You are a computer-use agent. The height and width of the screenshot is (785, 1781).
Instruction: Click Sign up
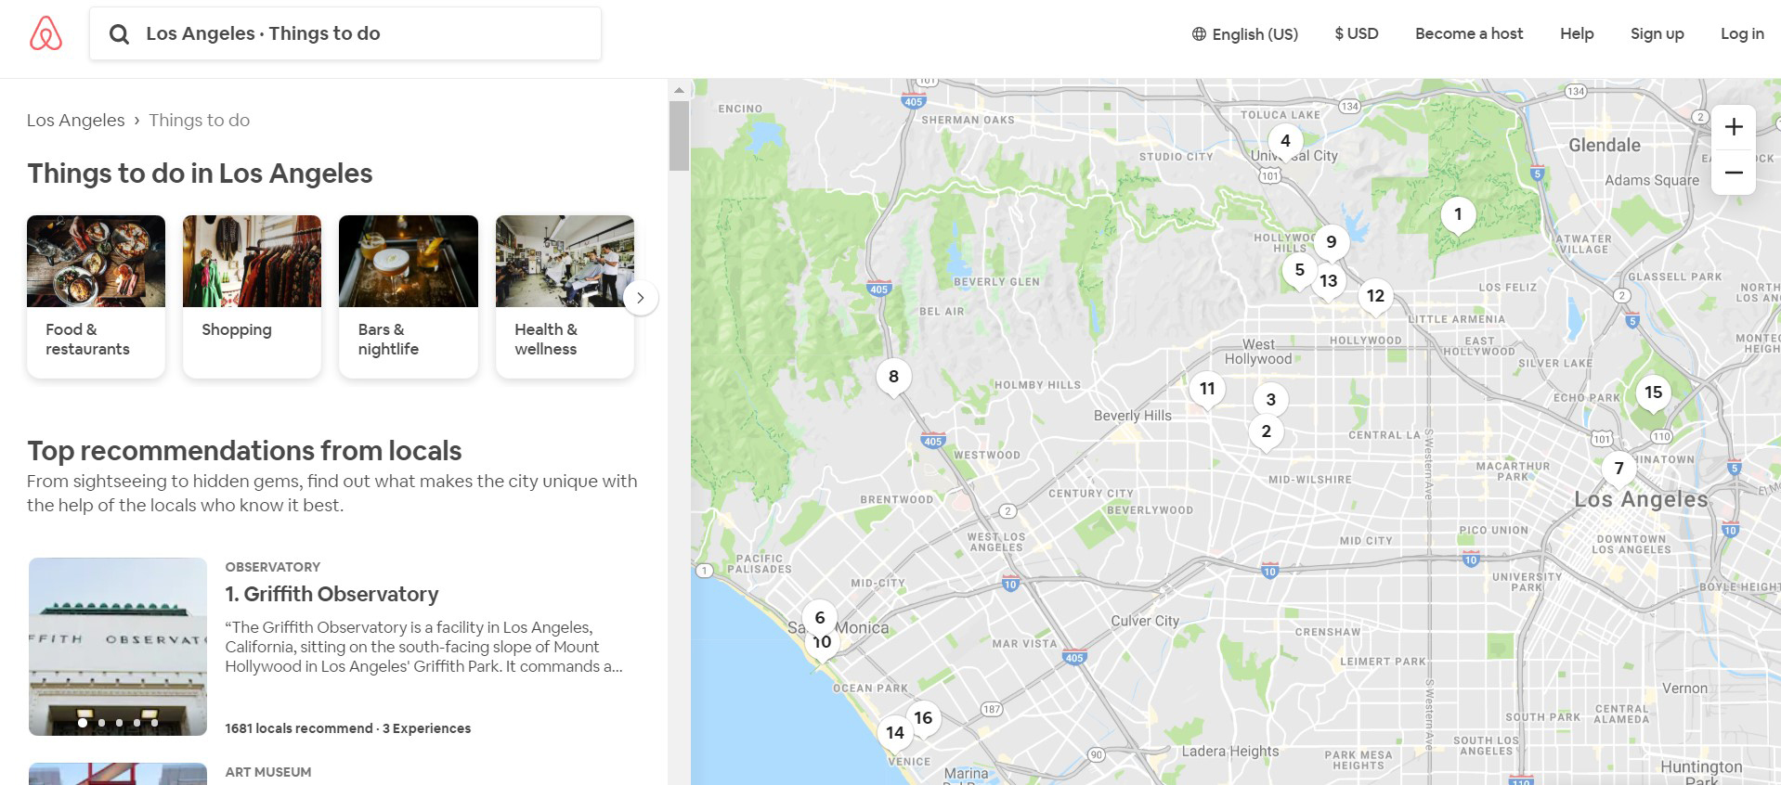click(x=1657, y=33)
